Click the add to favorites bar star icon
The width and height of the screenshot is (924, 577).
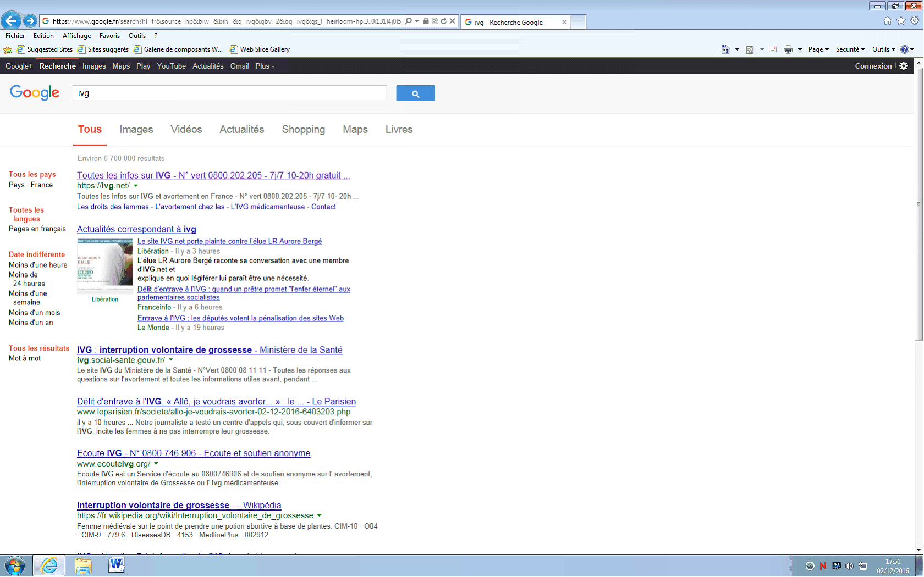[8, 49]
